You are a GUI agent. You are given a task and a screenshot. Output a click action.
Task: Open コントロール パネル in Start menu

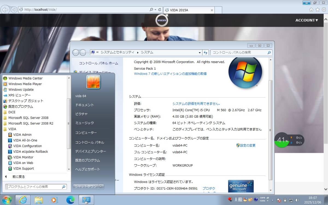[x=90, y=142]
